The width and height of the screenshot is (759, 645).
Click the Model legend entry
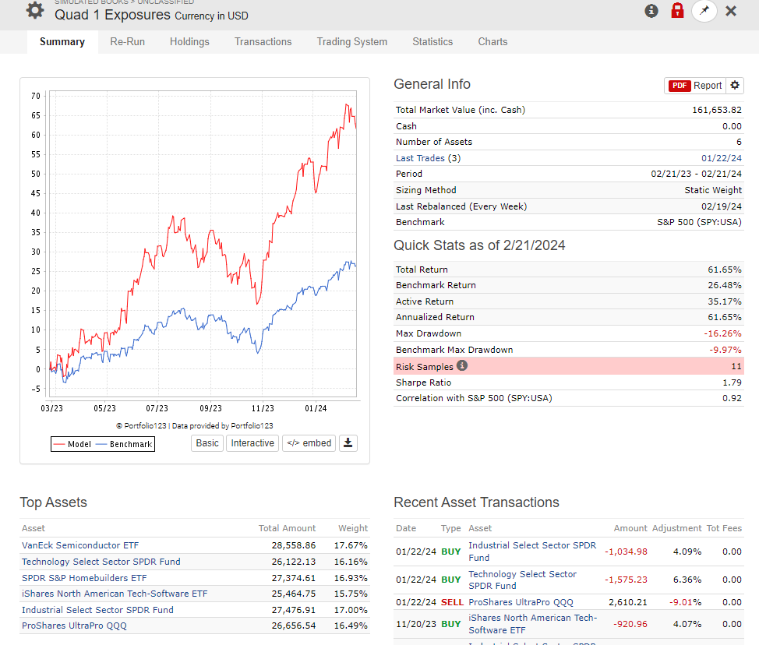tap(72, 444)
